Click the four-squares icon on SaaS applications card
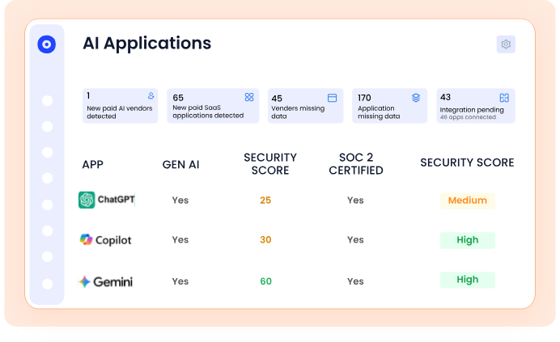The width and height of the screenshot is (560, 342). click(249, 97)
